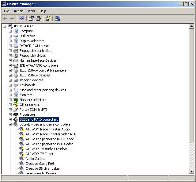Click the Network adapters card icon
Screen dimensions: 196x182
(16, 100)
